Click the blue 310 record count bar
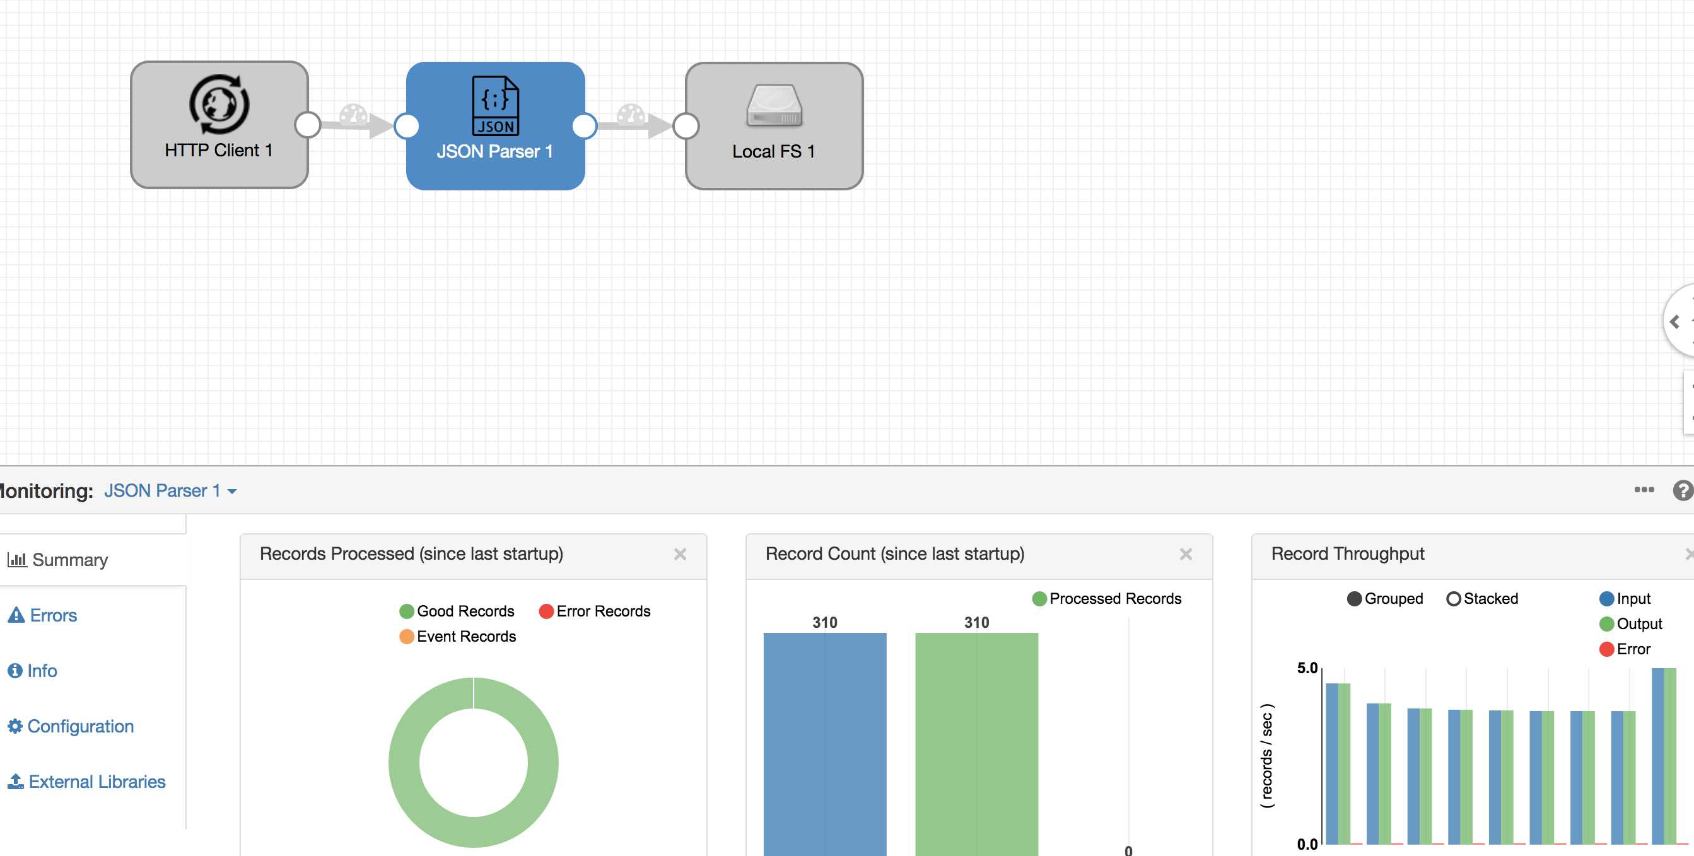 [825, 744]
